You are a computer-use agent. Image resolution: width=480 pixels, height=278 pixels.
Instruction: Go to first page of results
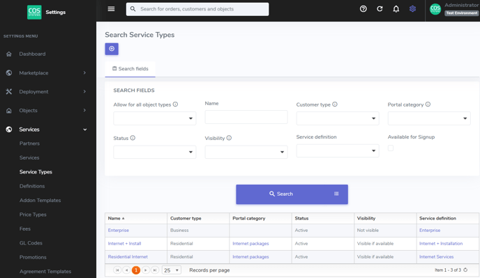[117, 270]
